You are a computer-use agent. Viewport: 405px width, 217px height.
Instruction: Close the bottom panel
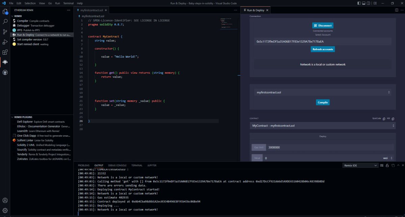point(403,165)
